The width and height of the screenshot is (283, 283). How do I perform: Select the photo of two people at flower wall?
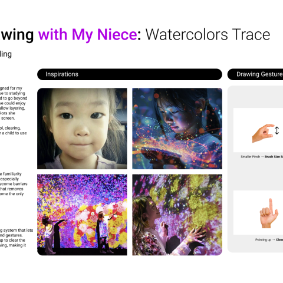pyautogui.click(x=82, y=215)
